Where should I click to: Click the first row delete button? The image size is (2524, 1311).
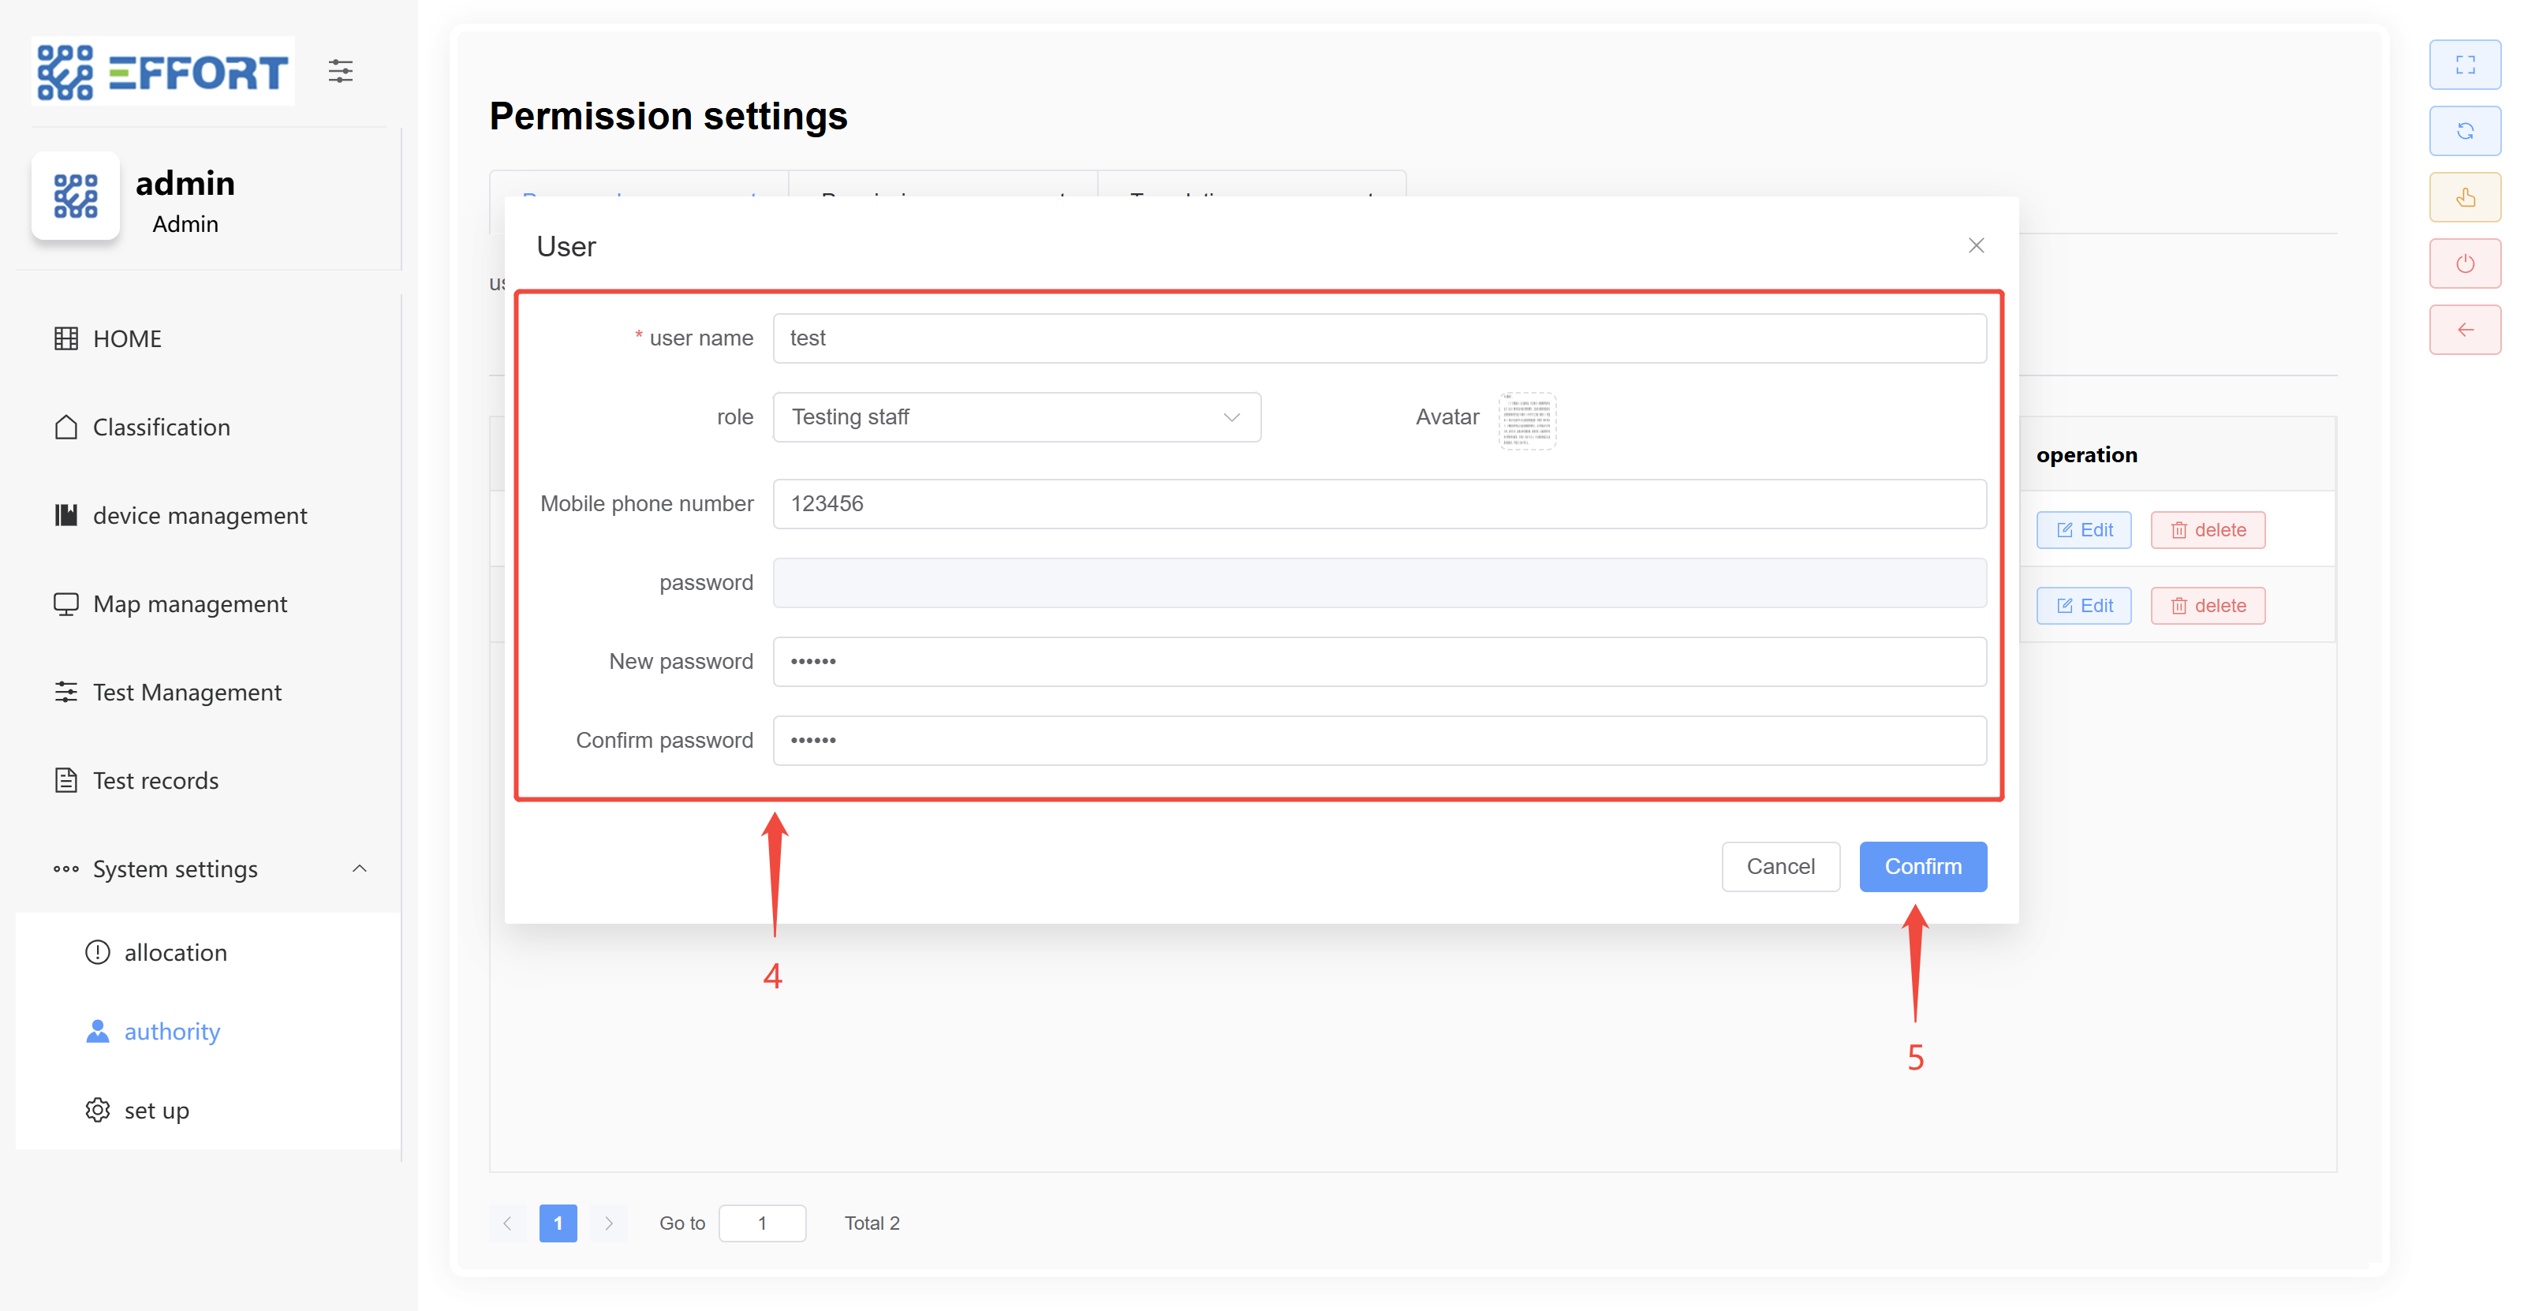pos(2208,530)
